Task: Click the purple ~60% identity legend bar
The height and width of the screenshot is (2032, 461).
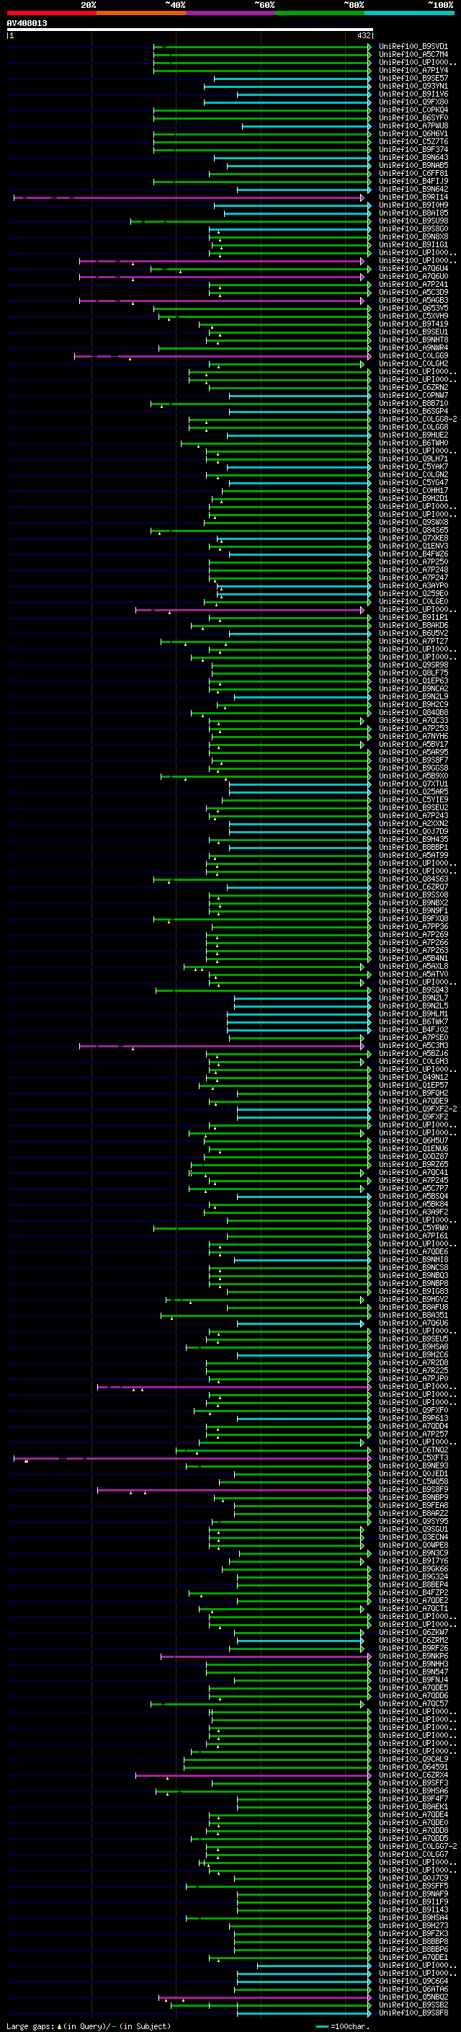Action: [230, 13]
